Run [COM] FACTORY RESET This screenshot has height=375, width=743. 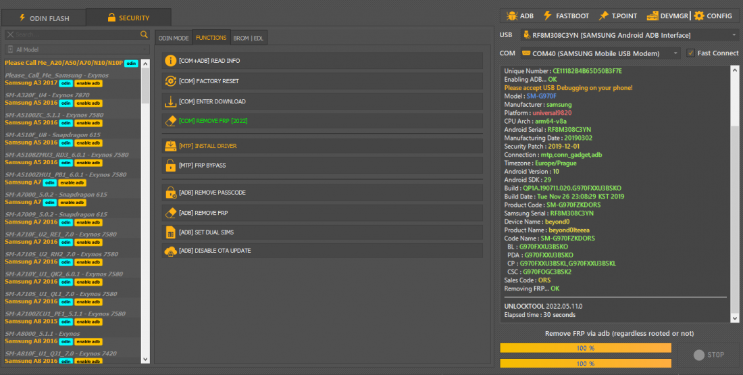[x=322, y=81]
